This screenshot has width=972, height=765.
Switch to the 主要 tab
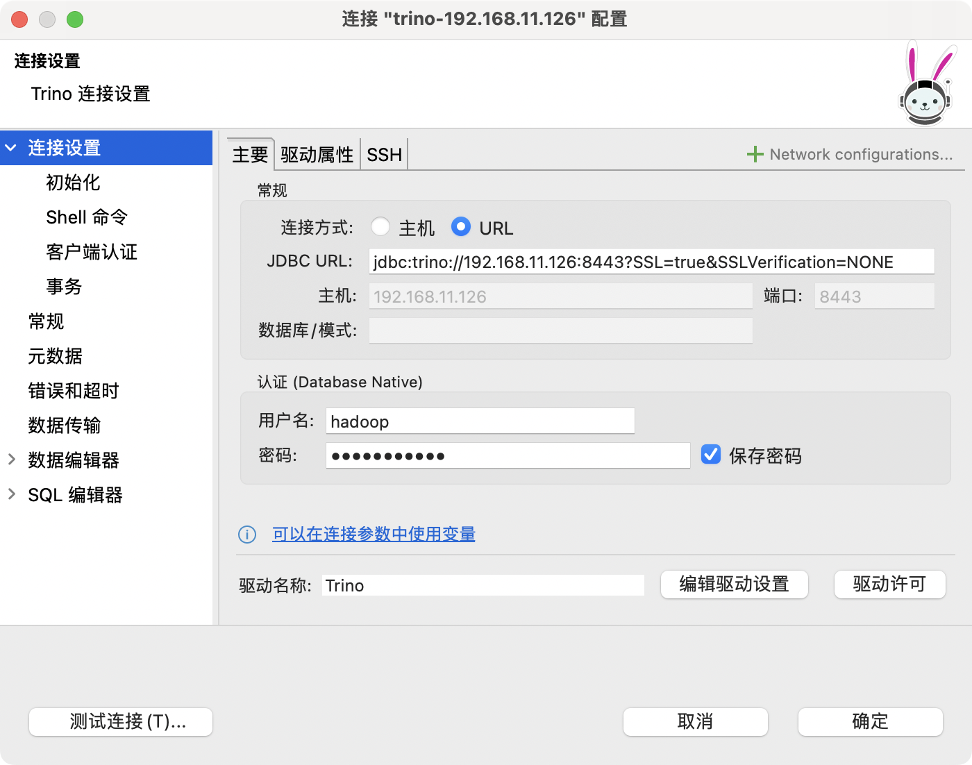(x=250, y=154)
